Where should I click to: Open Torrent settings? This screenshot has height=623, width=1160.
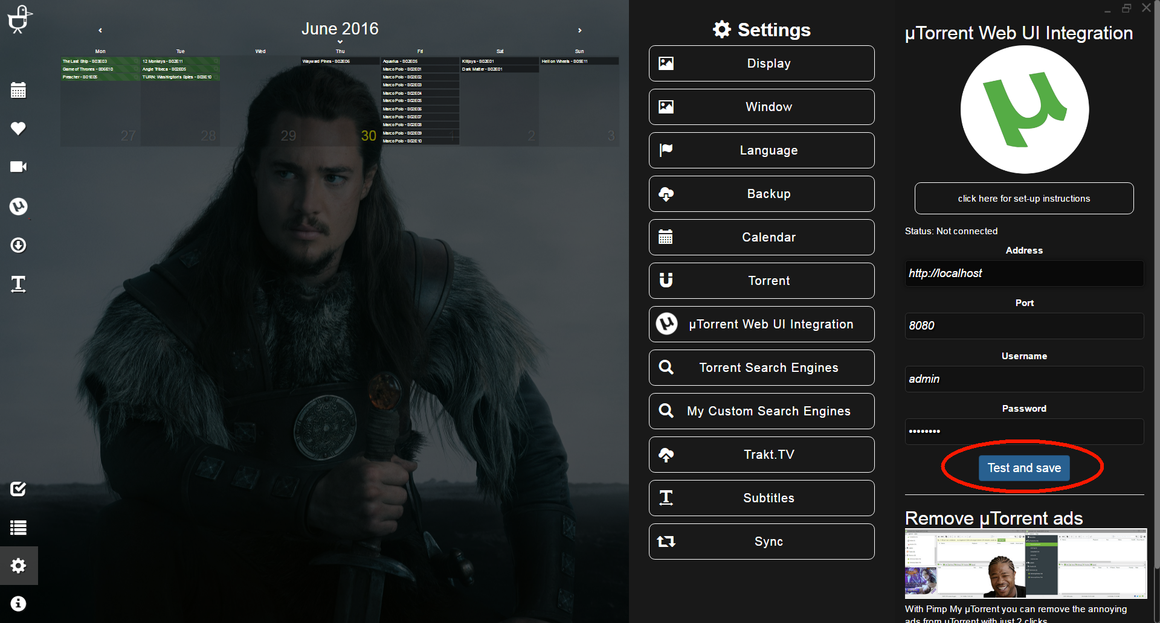click(761, 281)
